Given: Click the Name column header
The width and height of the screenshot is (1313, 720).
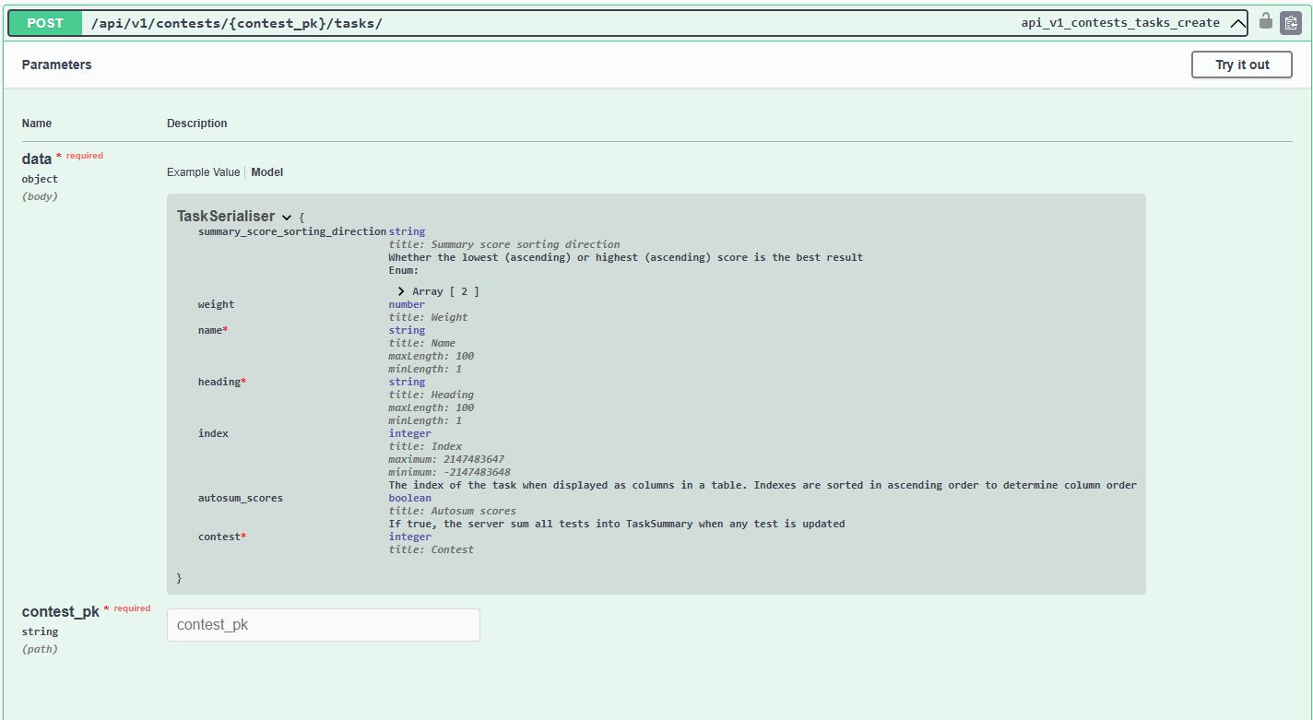Looking at the screenshot, I should tap(37, 124).
